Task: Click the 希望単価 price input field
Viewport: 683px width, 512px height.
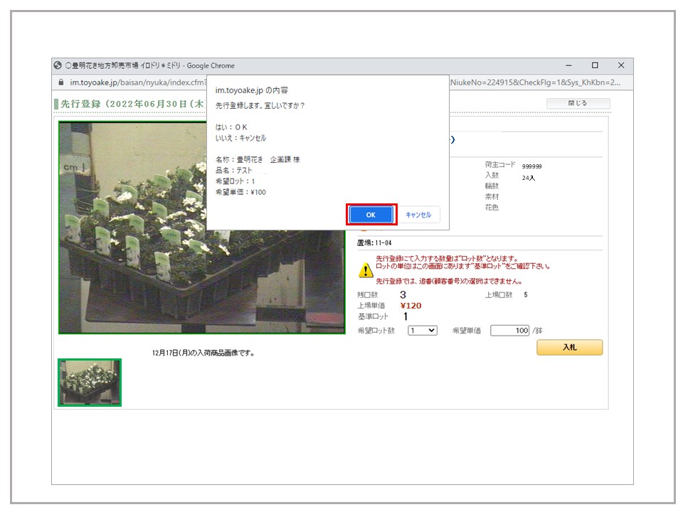Action: (x=510, y=331)
